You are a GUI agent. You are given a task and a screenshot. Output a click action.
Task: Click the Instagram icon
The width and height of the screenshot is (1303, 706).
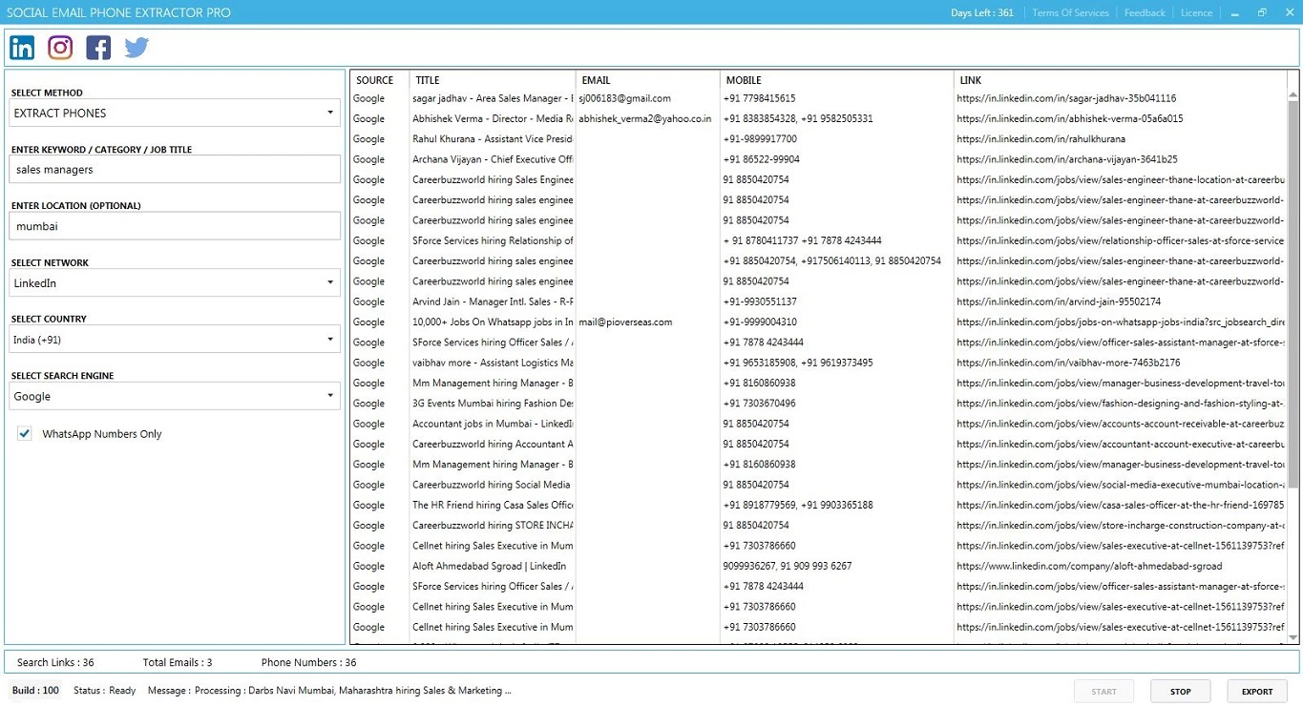tap(60, 48)
